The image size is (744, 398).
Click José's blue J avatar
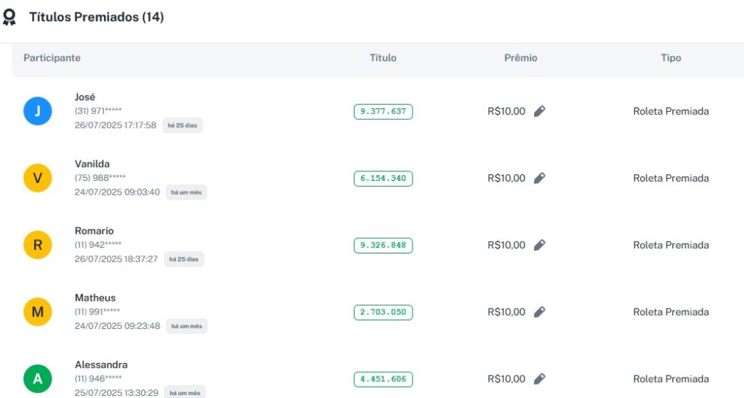[x=38, y=111]
